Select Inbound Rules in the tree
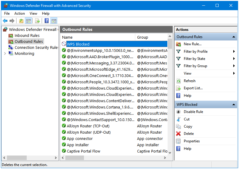Image resolution: width=239 pixels, height=169 pixels. click(27, 36)
